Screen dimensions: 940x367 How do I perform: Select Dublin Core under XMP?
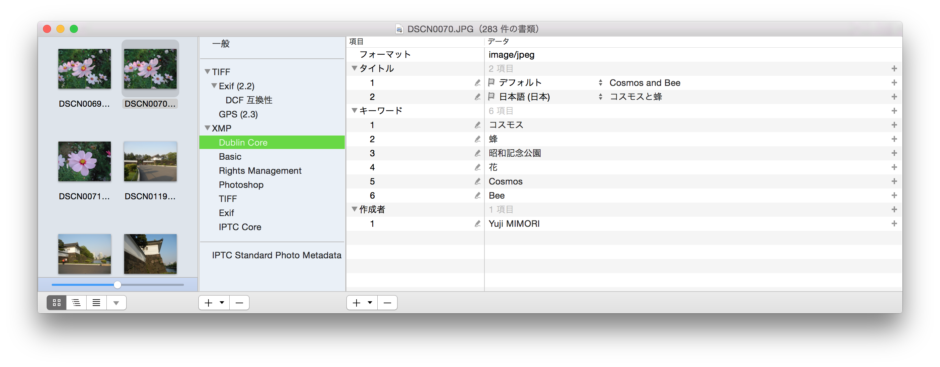tap(272, 142)
